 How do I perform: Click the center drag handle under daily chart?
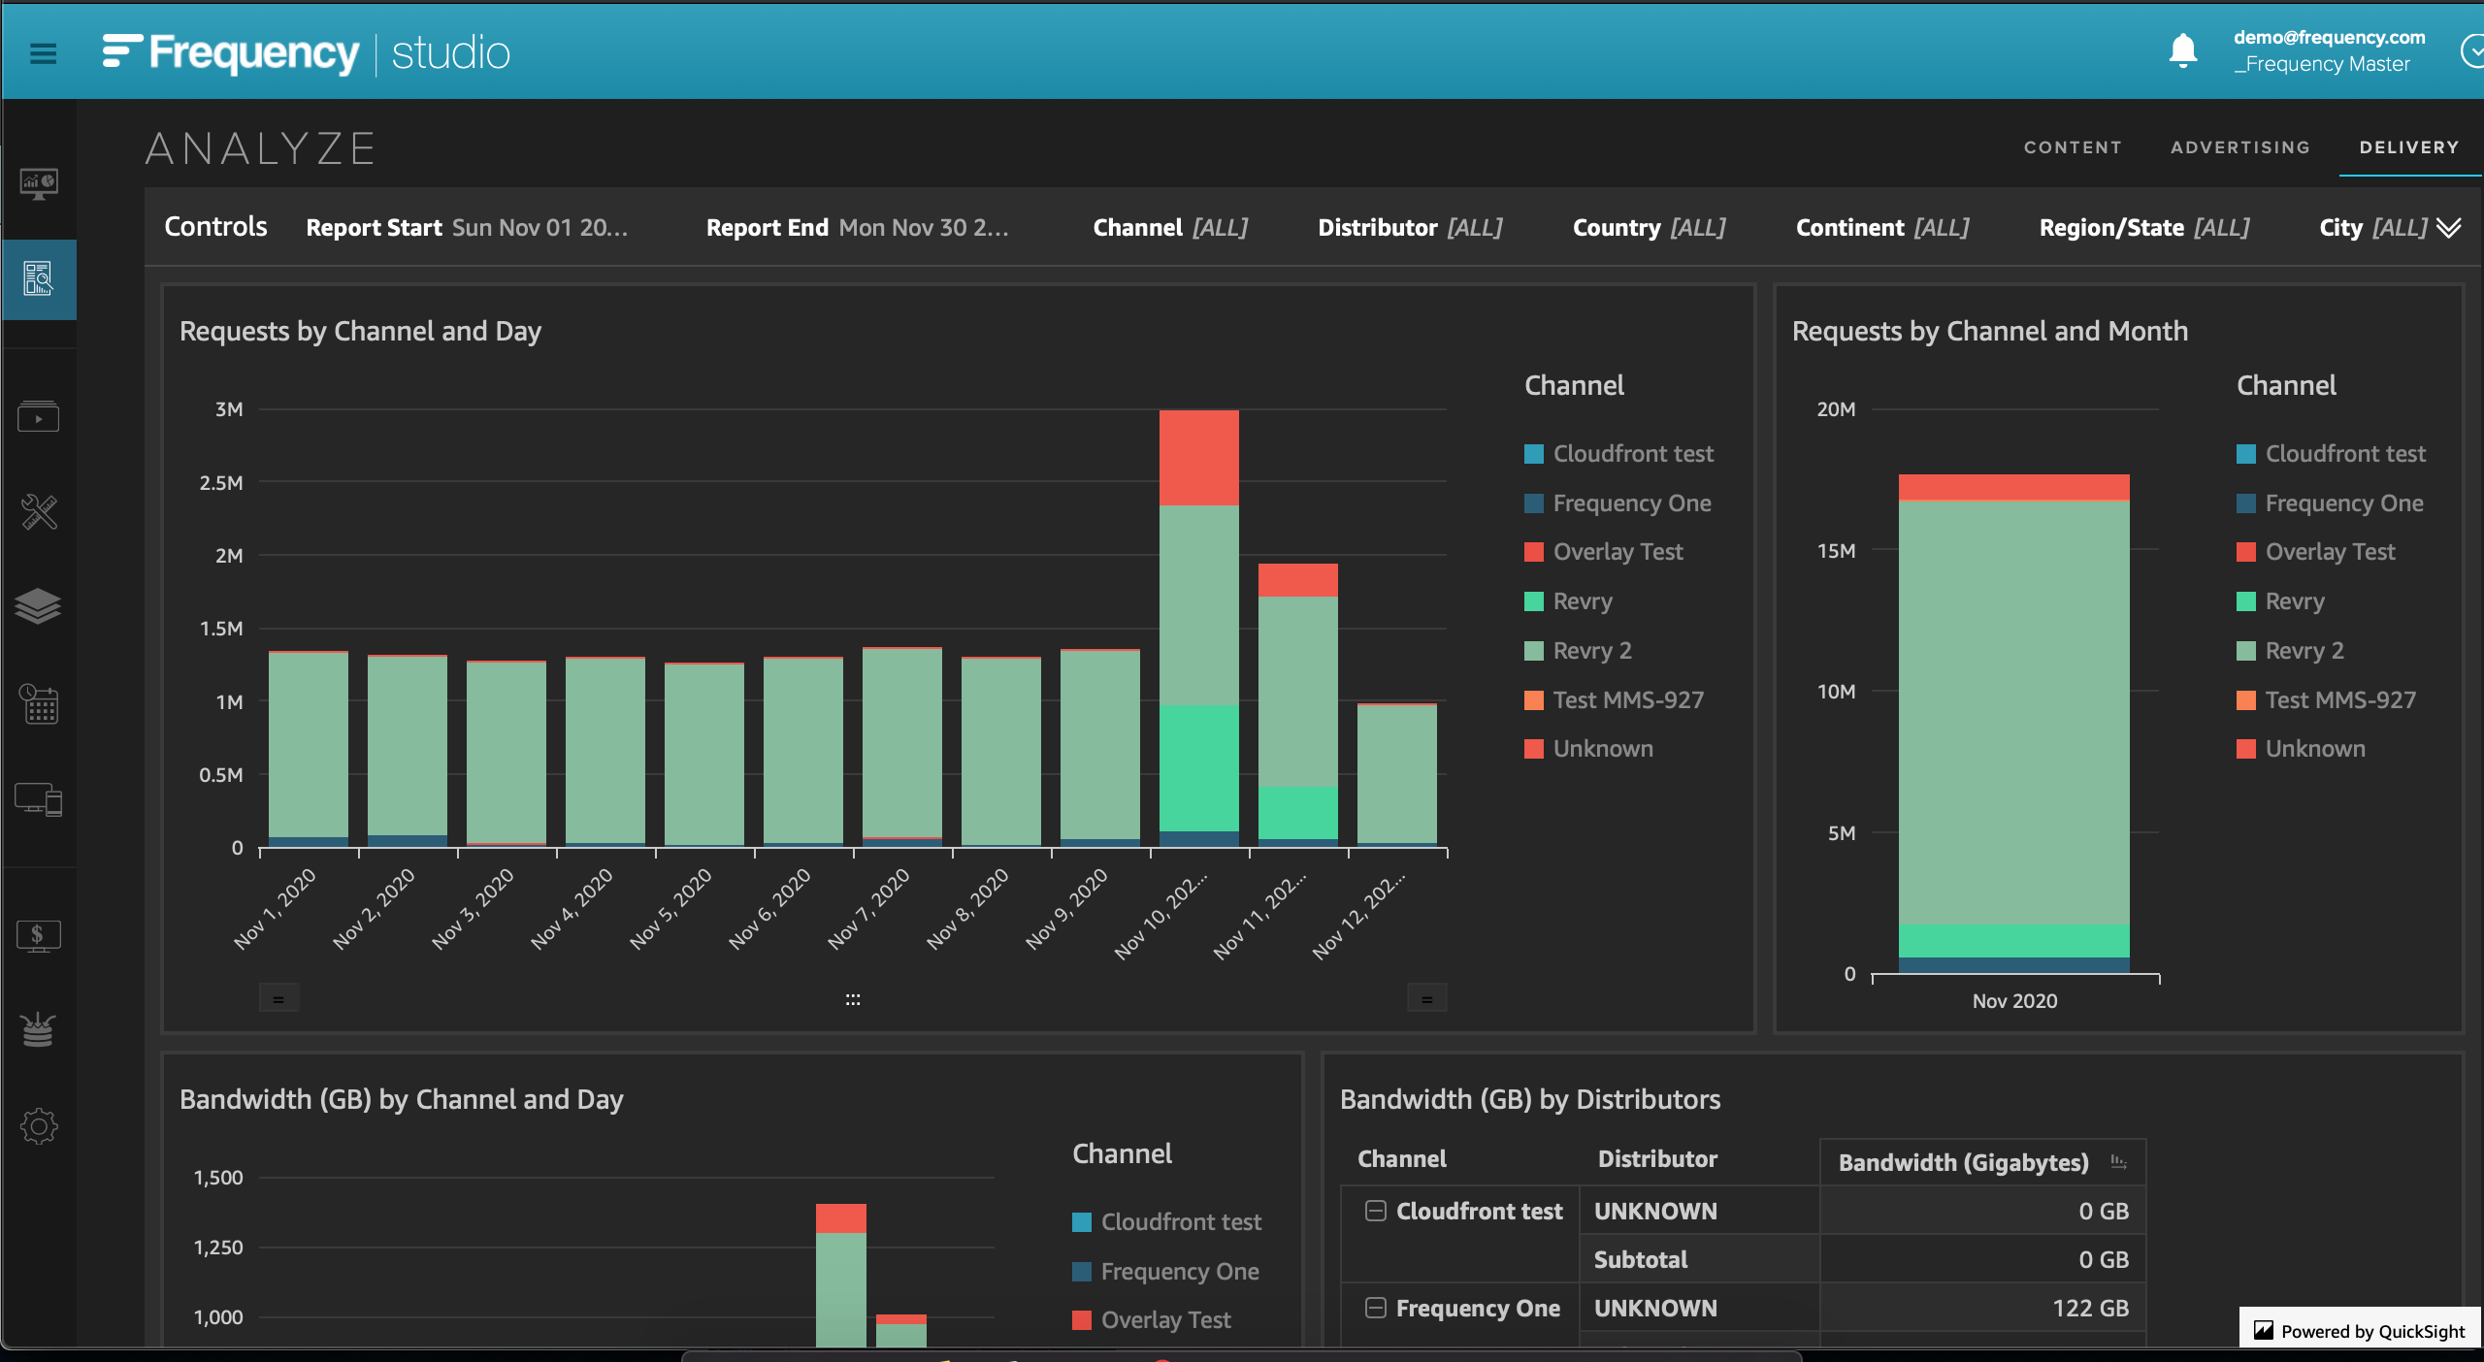click(x=853, y=999)
